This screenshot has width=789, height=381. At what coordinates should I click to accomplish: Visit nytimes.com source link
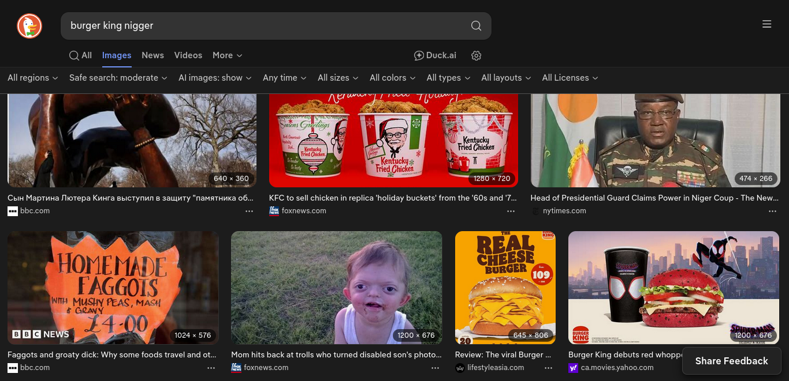click(x=565, y=211)
